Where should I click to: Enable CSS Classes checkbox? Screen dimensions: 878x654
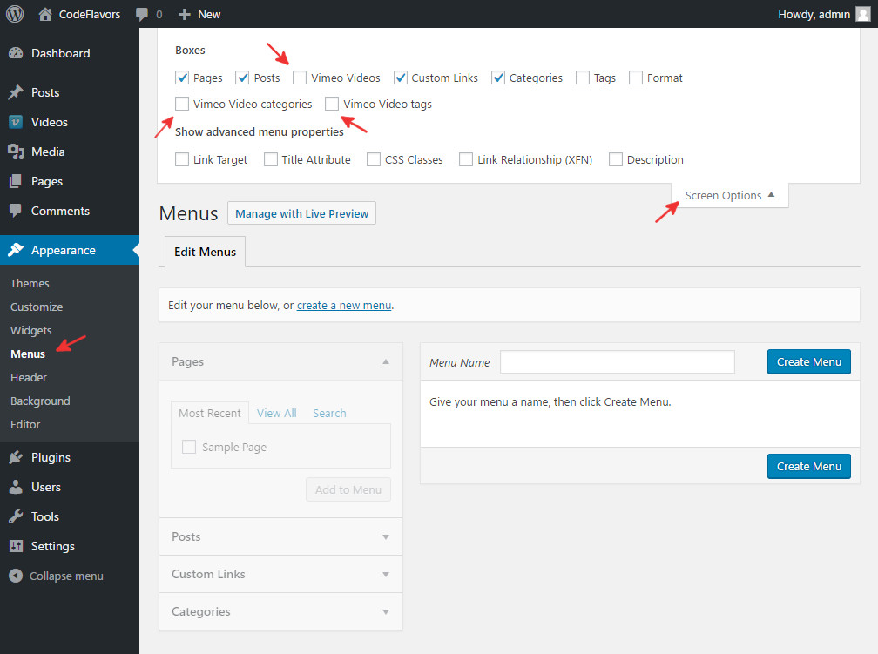tap(374, 159)
